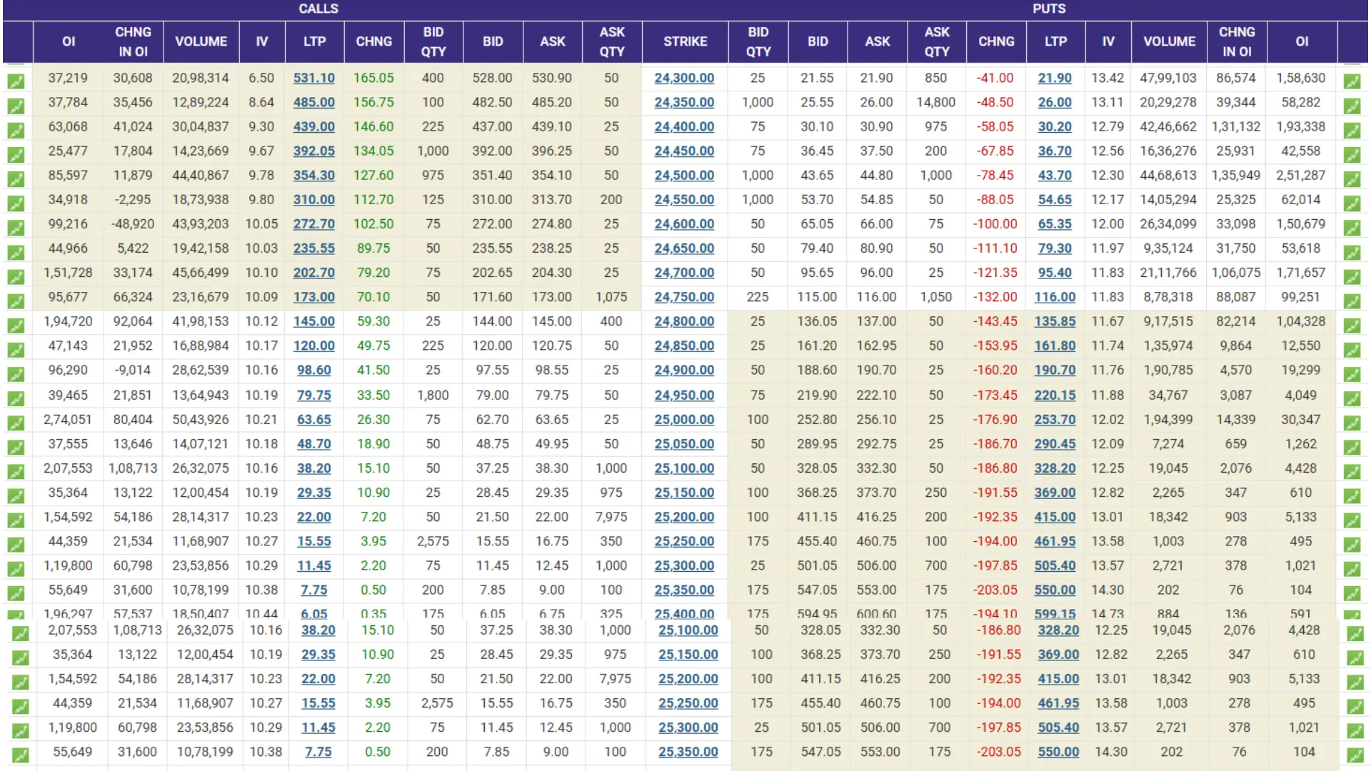The width and height of the screenshot is (1371, 771).
Task: Select calls volume cell 20,98,314
Action: (x=201, y=78)
